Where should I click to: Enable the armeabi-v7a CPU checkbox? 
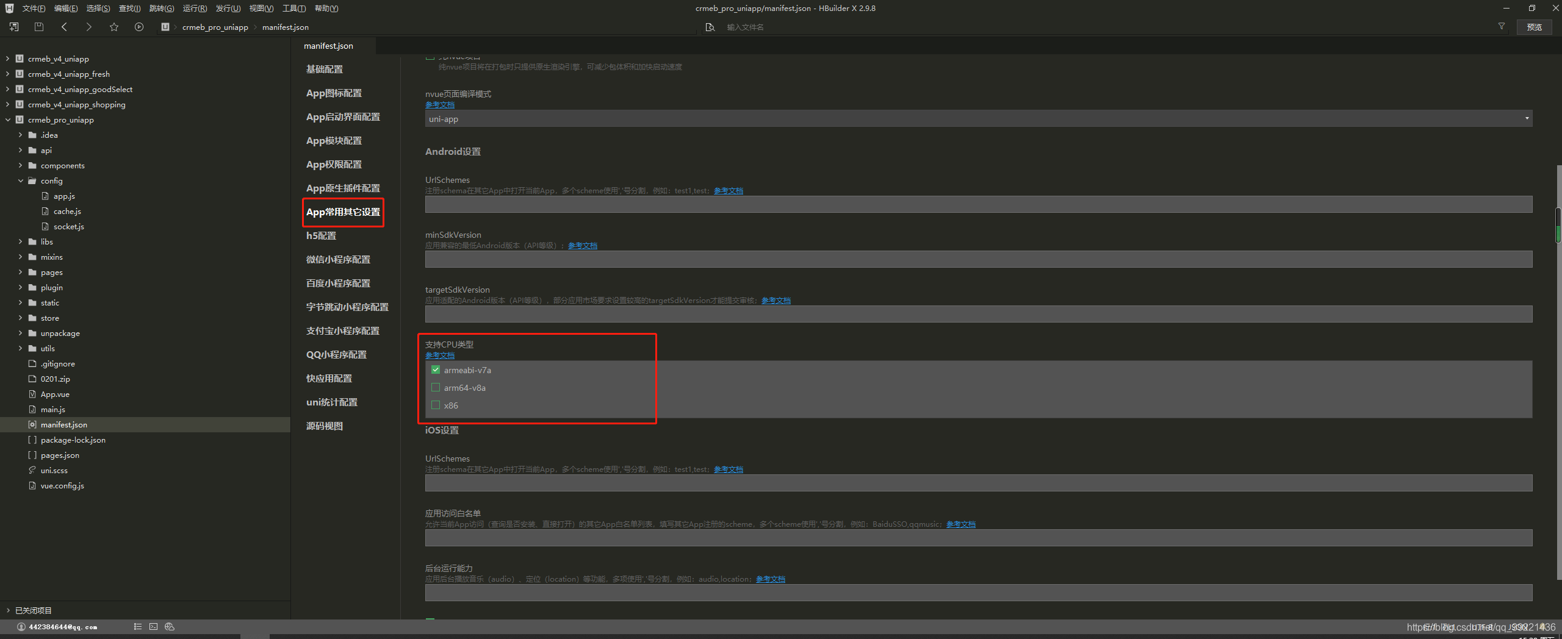(436, 369)
